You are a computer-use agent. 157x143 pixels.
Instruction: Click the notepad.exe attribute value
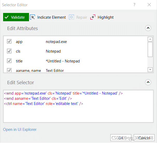pyautogui.click(x=56, y=42)
